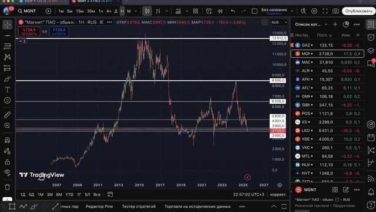Open the dropdown arrow next to indicators
This screenshot has width=376, height=212.
point(187,11)
